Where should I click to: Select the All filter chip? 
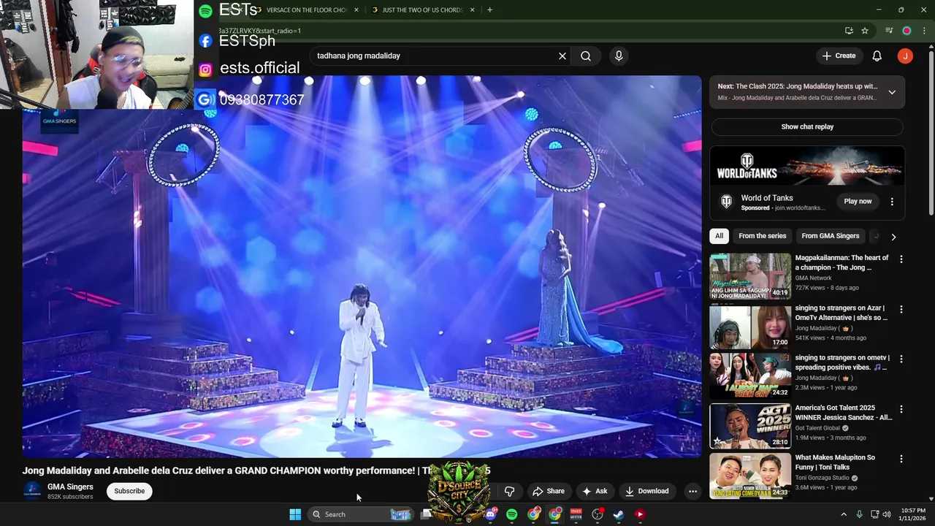tap(719, 236)
